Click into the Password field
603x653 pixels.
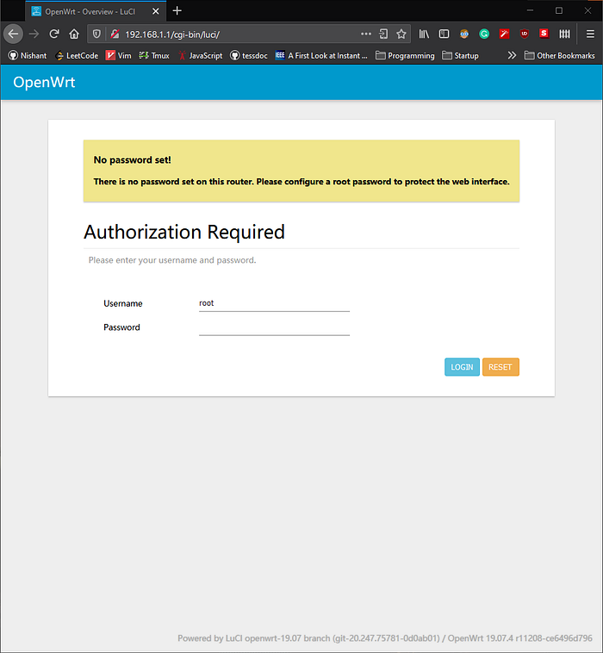tap(274, 327)
